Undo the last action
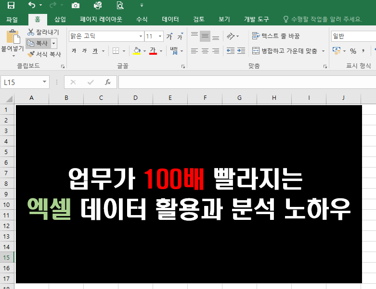 tap(32, 5)
